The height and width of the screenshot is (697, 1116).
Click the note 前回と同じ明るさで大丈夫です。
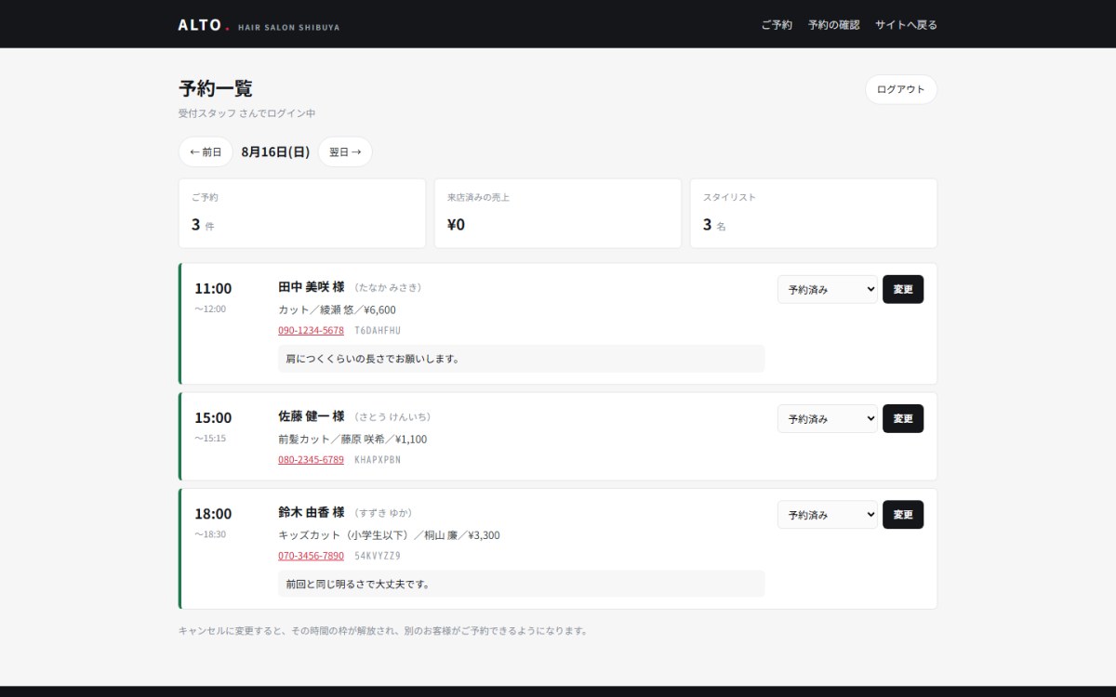pos(521,585)
